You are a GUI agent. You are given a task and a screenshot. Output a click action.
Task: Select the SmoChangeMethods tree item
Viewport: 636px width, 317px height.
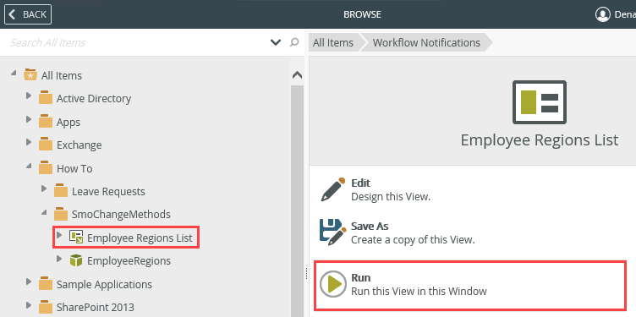tap(121, 215)
